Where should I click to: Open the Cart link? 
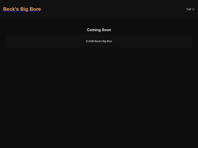coord(190,9)
